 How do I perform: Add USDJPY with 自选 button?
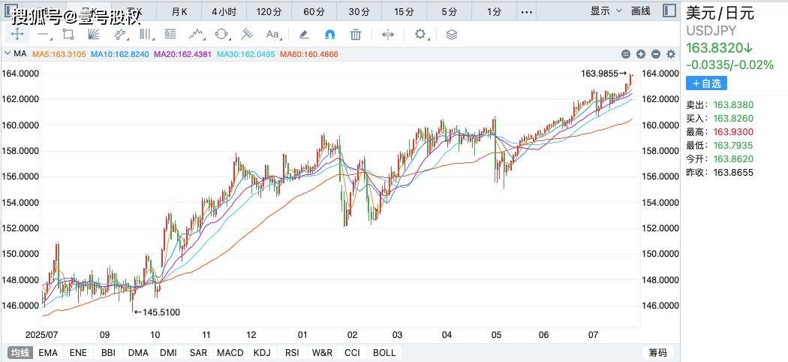(706, 83)
